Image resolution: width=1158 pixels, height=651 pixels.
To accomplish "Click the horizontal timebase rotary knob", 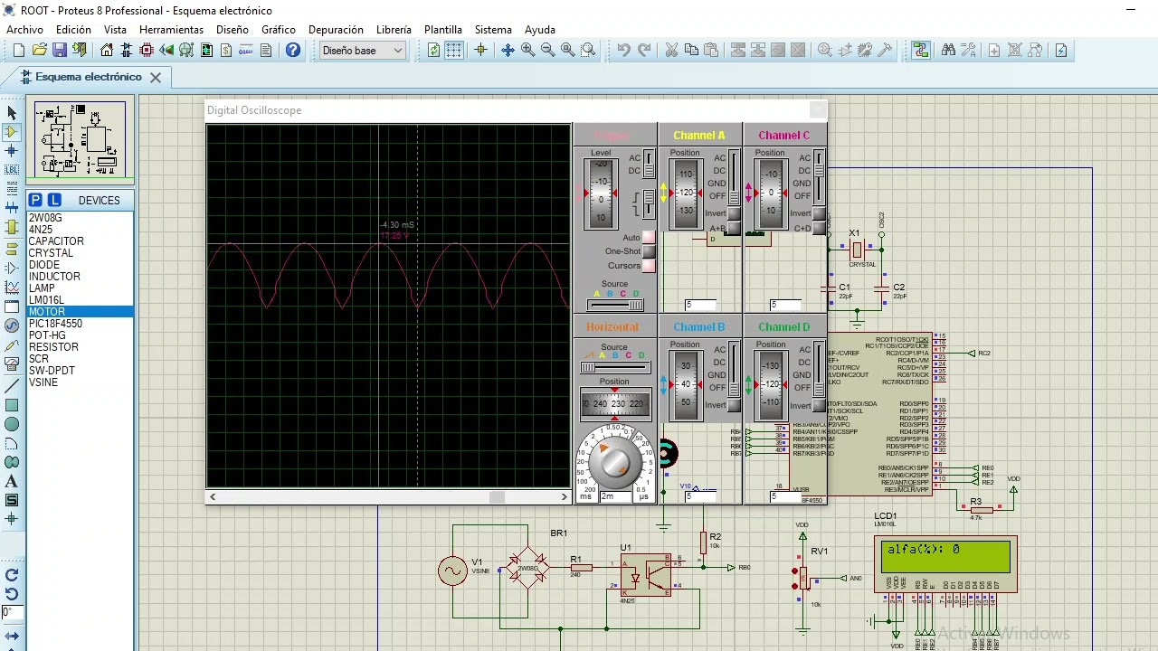I will 614,461.
